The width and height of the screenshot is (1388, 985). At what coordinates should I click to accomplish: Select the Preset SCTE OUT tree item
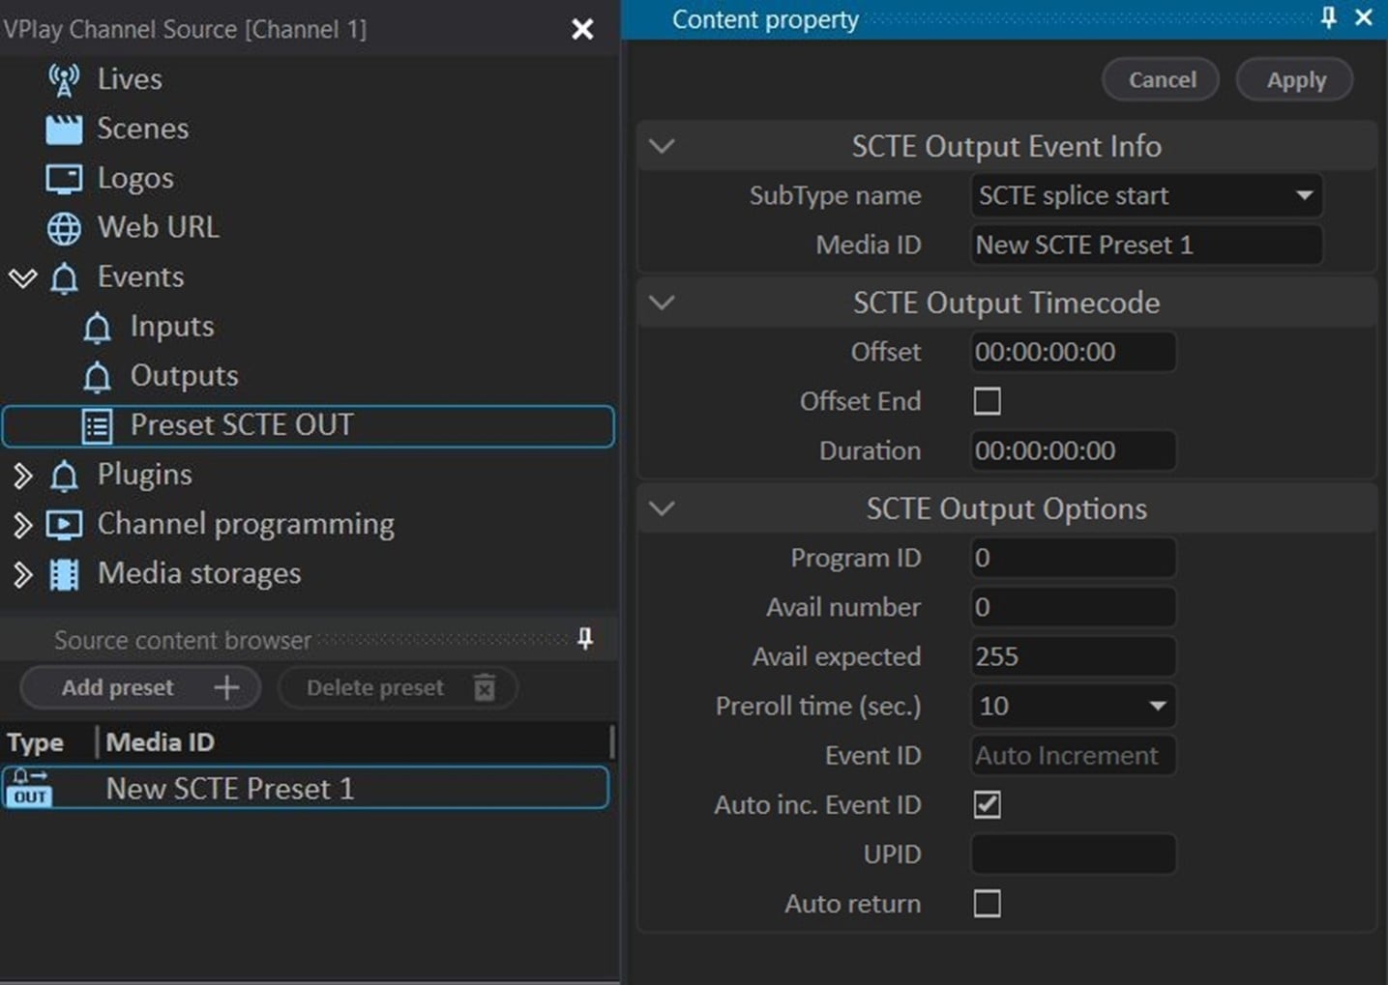click(309, 426)
